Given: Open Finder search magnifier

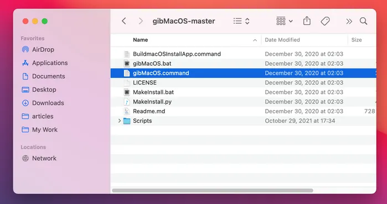Looking at the screenshot, I should pyautogui.click(x=363, y=21).
